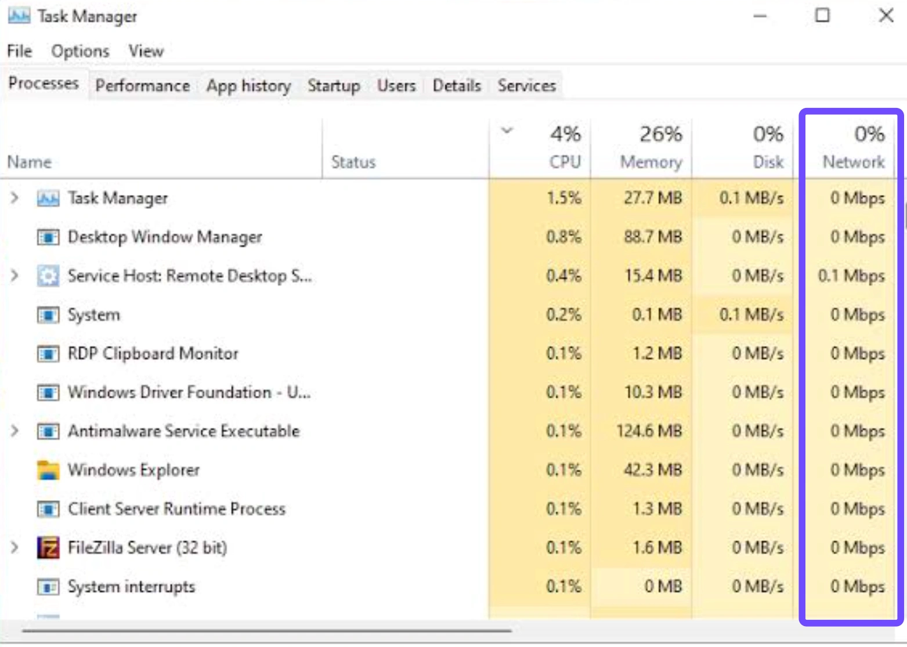This screenshot has height=647, width=907.
Task: Click the FileZilla Server icon
Action: [x=48, y=548]
